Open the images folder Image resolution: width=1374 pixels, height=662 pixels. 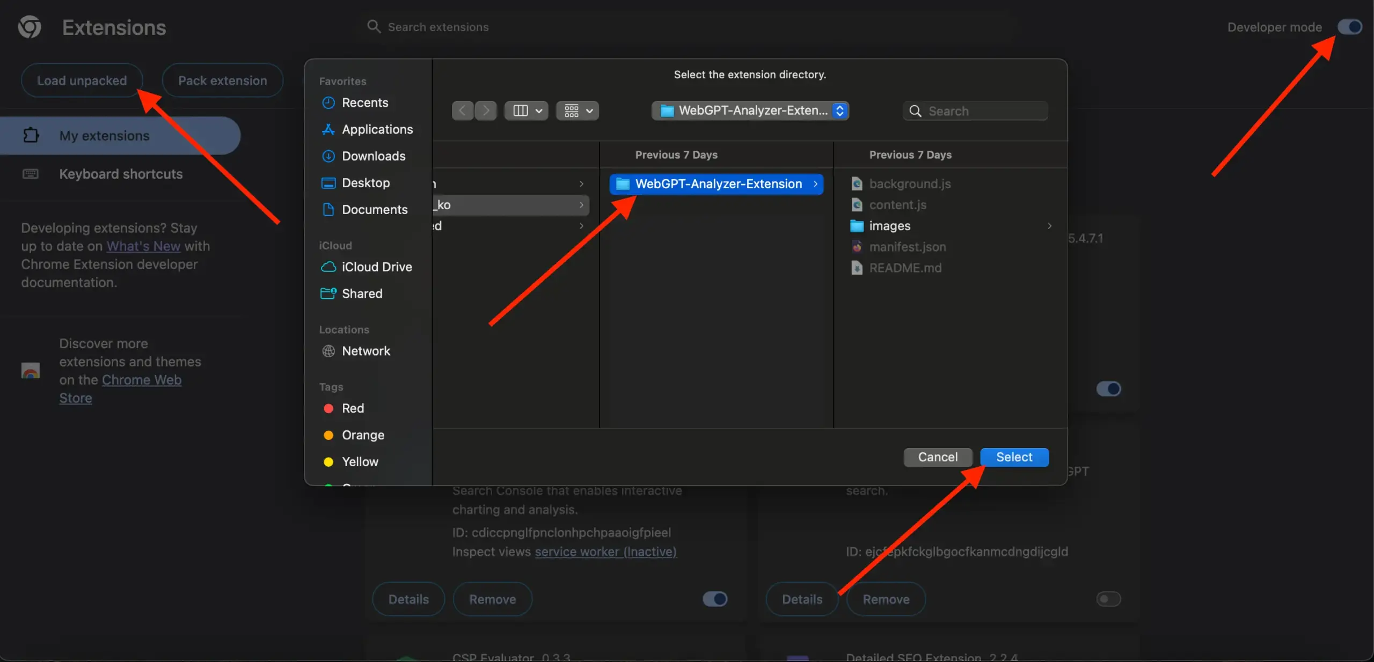point(889,226)
